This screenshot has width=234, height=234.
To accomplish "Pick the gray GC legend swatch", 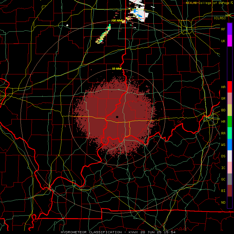I will coord(230,179).
